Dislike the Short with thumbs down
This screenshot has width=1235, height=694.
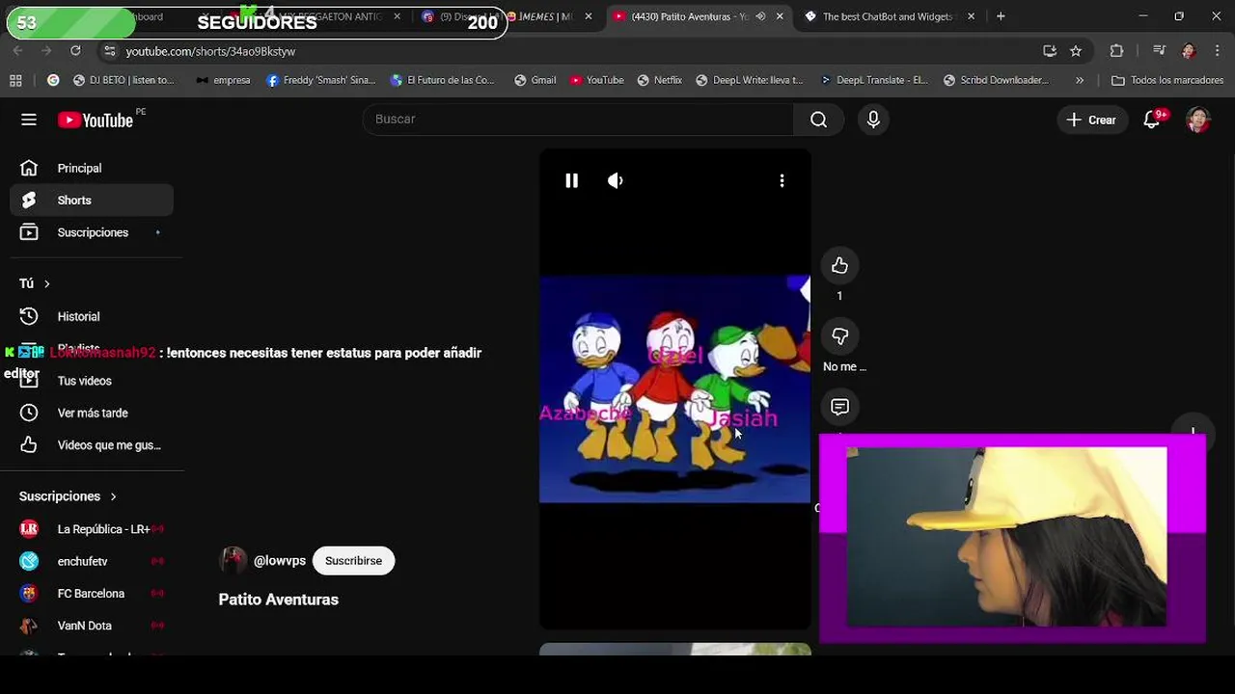[x=839, y=336]
